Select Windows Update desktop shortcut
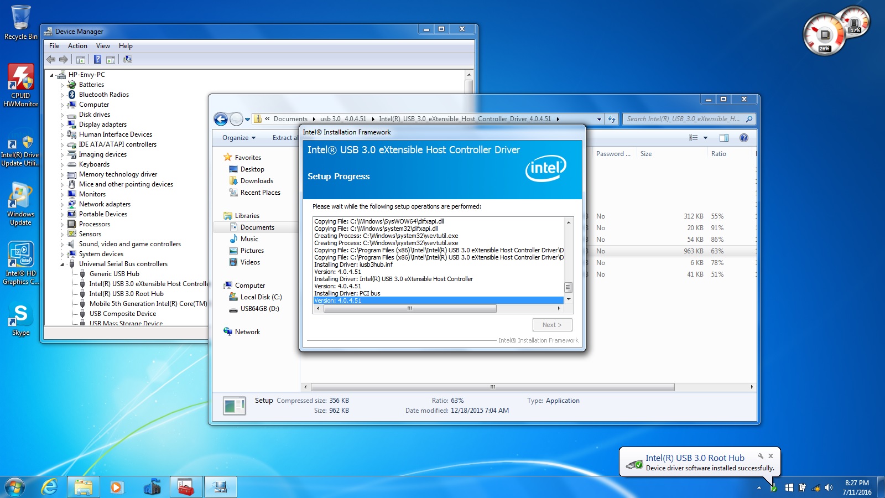 click(x=20, y=205)
